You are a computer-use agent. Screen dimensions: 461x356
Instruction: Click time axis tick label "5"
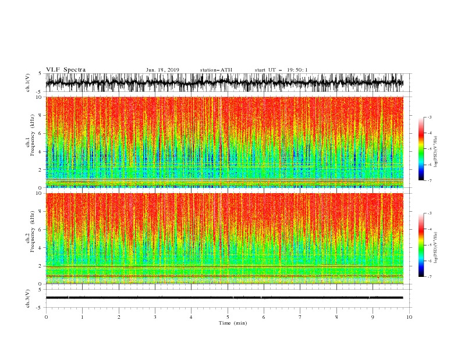pos(228,317)
